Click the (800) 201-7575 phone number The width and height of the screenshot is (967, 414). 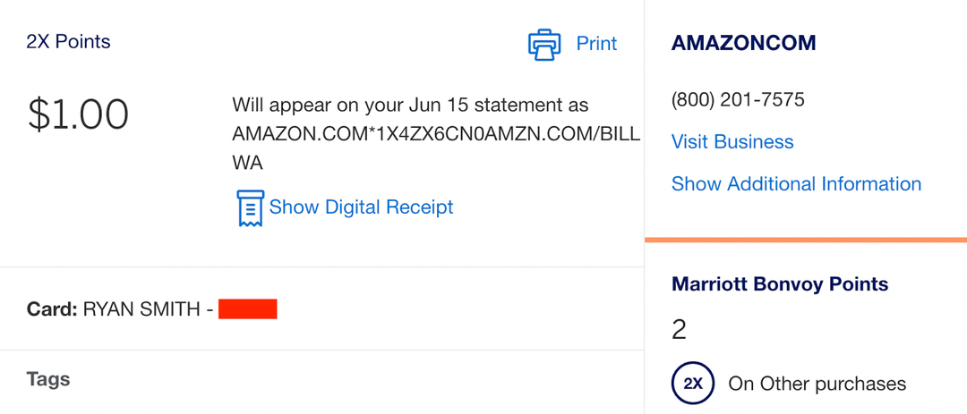(738, 99)
